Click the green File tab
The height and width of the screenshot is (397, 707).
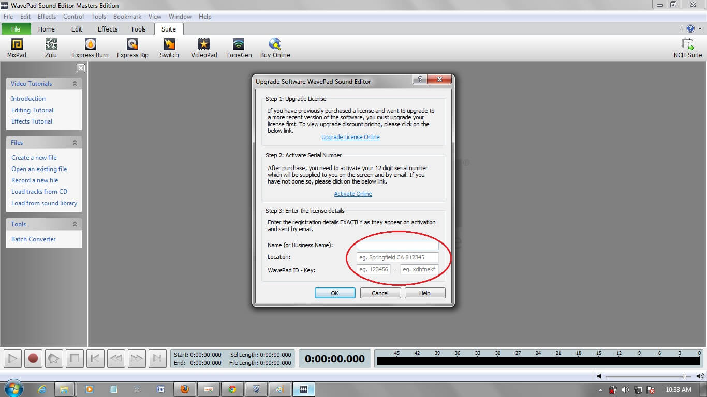tap(16, 29)
